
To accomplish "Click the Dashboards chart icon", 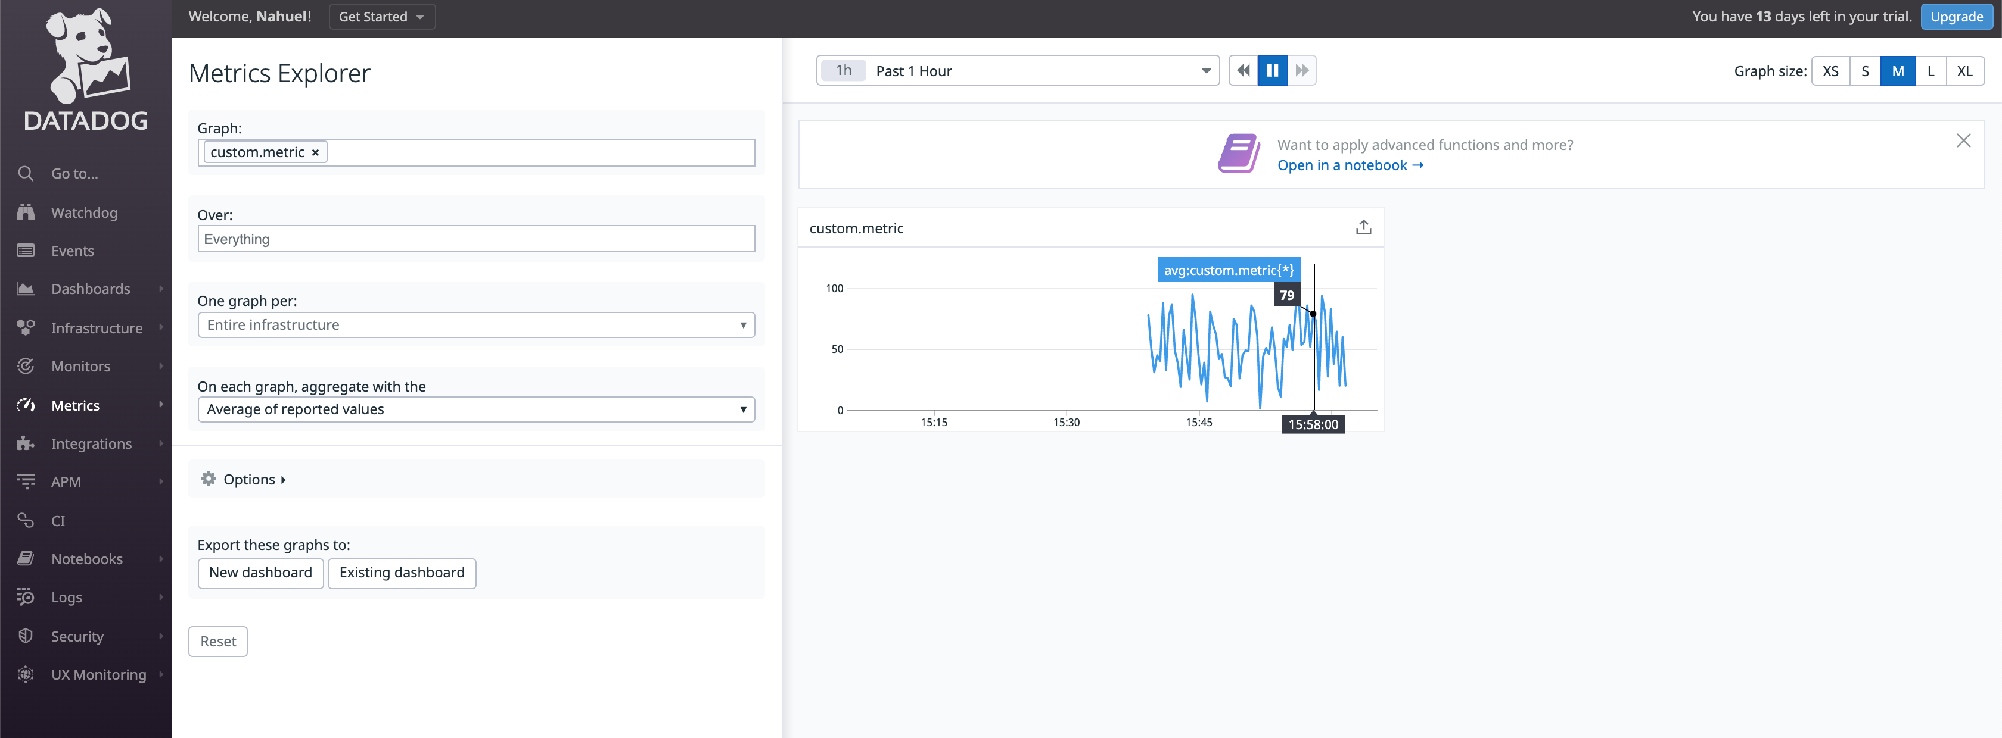I will pos(26,289).
